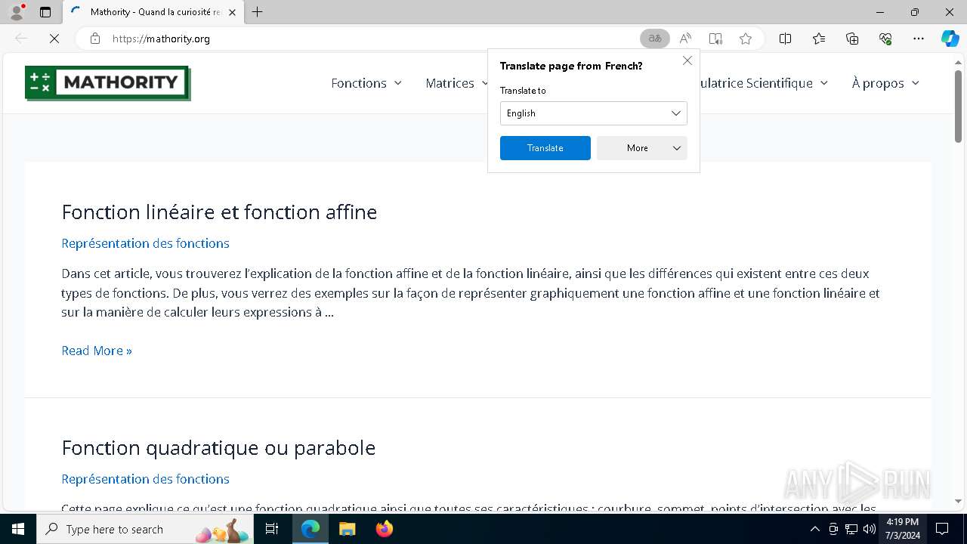Viewport: 967px width, 544px height.
Task: Click the Translate button
Action: coord(545,148)
